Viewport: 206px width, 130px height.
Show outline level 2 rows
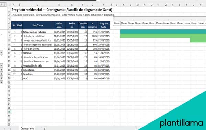[x=4, y=5]
